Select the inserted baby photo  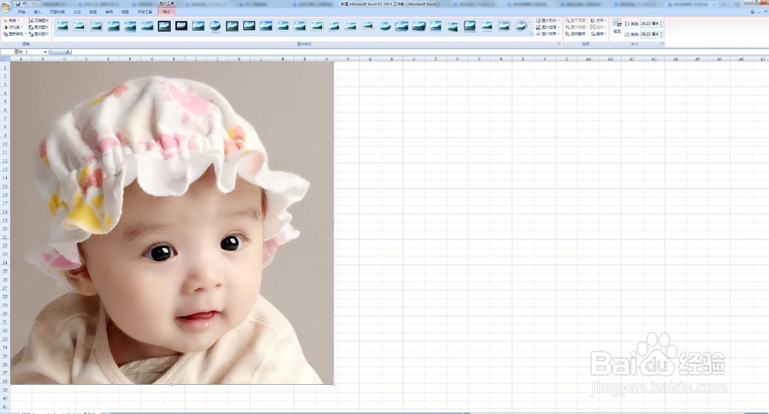(172, 223)
